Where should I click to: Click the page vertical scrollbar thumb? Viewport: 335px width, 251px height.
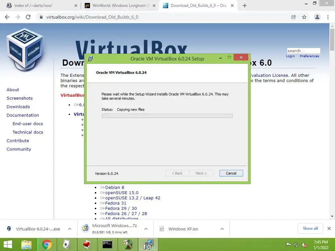pyautogui.click(x=332, y=40)
